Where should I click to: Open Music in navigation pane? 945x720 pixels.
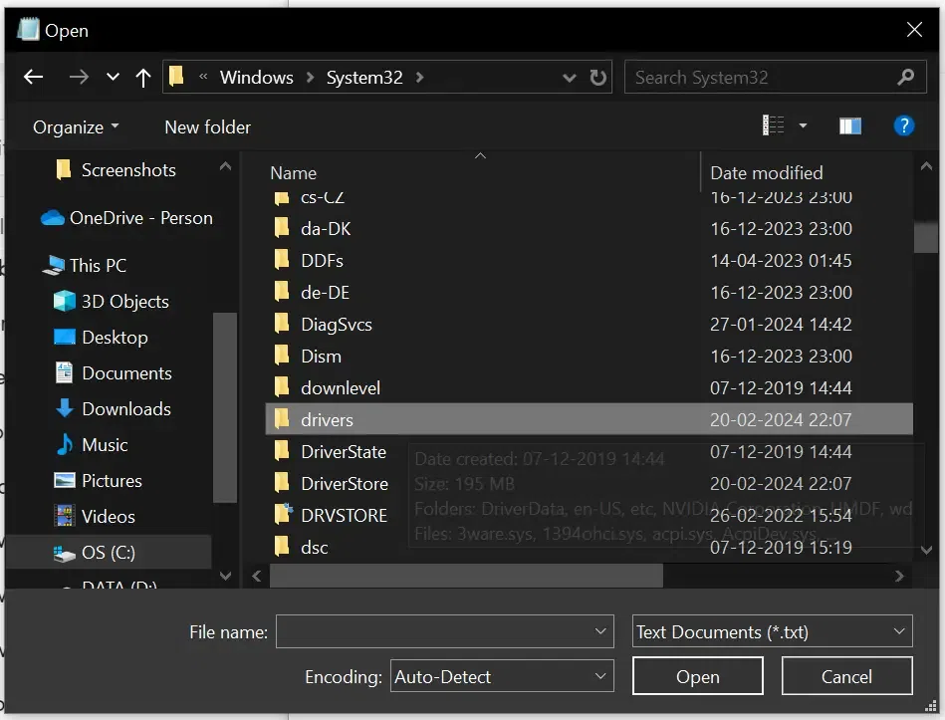(x=91, y=445)
